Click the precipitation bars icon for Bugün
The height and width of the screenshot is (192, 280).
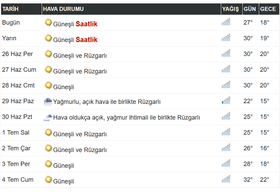coord(226,22)
